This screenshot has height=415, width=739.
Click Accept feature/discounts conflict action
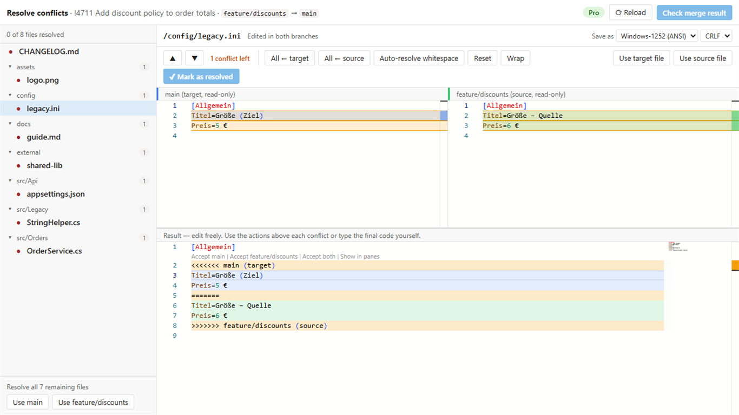point(263,257)
